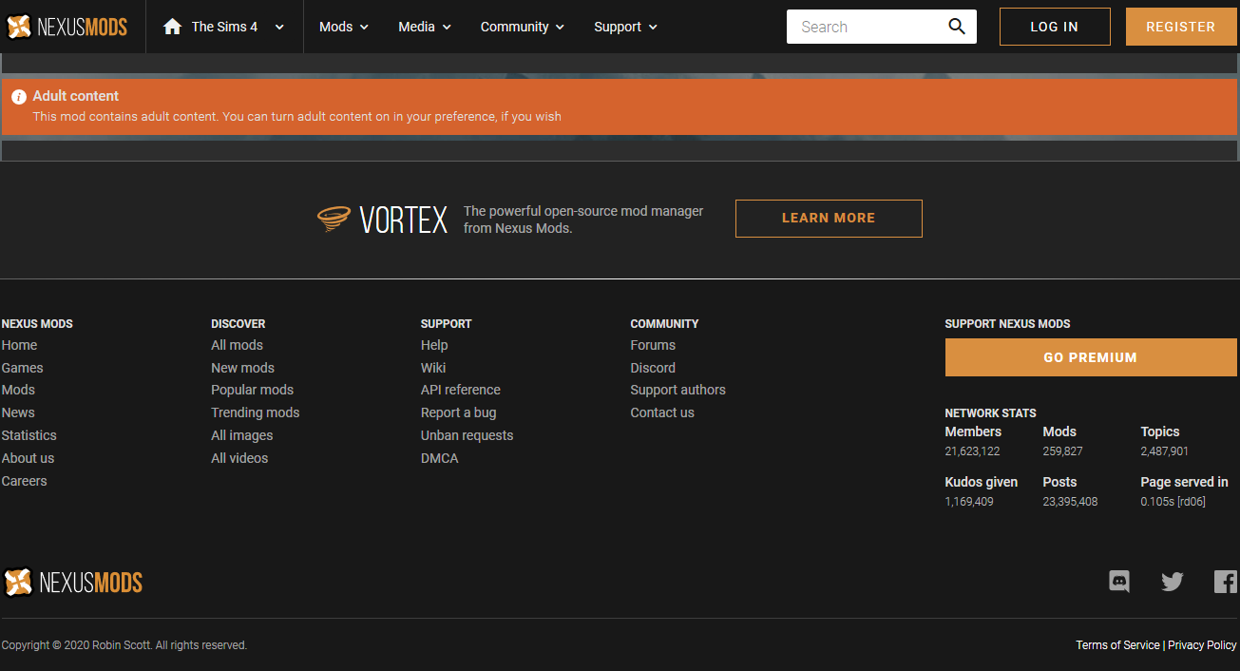Click the Vortex tornado logo
Viewport: 1240px width, 671px height.
(334, 220)
